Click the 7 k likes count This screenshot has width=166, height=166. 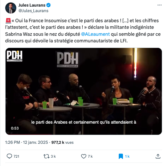click(x=90, y=156)
